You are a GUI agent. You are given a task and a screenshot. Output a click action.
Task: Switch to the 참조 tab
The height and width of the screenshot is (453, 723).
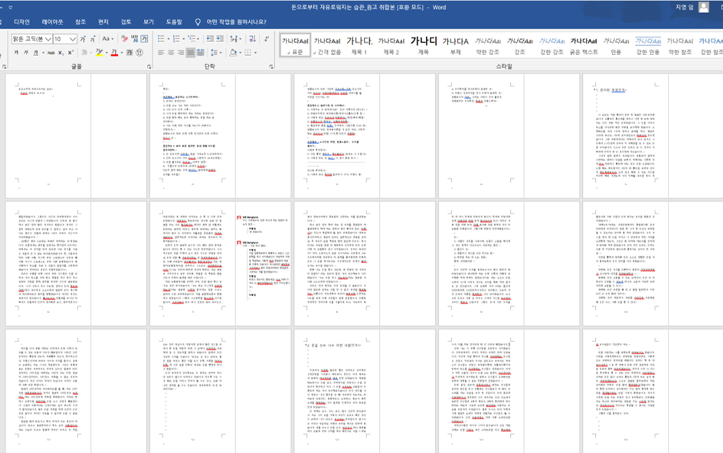tap(80, 21)
